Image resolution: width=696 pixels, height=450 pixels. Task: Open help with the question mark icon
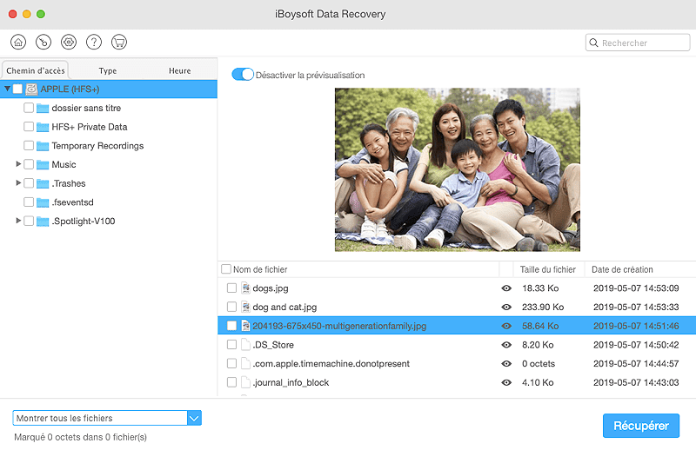point(94,42)
